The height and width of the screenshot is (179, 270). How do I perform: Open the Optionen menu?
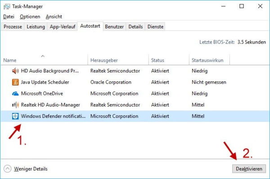[x=30, y=17]
